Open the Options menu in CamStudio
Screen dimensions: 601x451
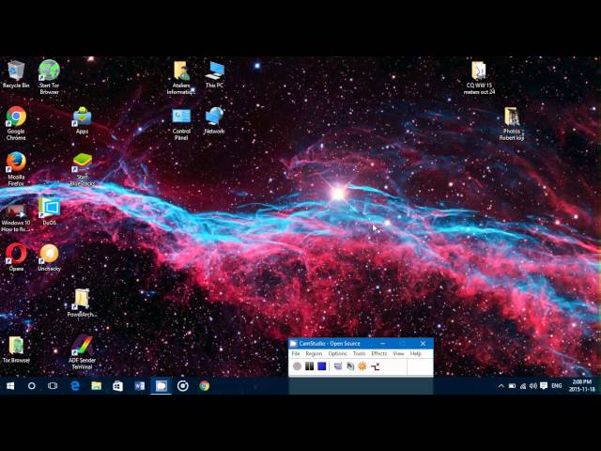pos(337,353)
